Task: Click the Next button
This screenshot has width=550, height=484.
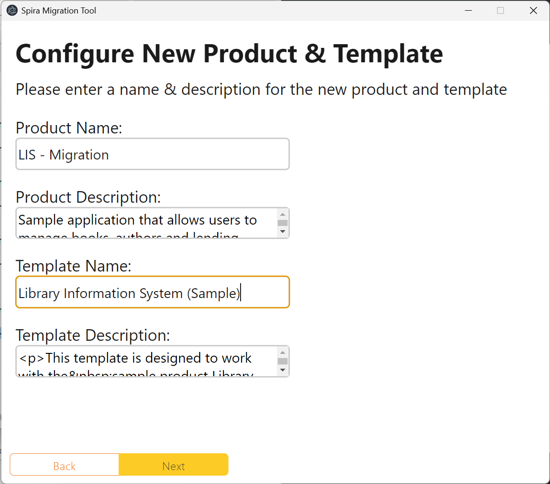Action: [174, 464]
